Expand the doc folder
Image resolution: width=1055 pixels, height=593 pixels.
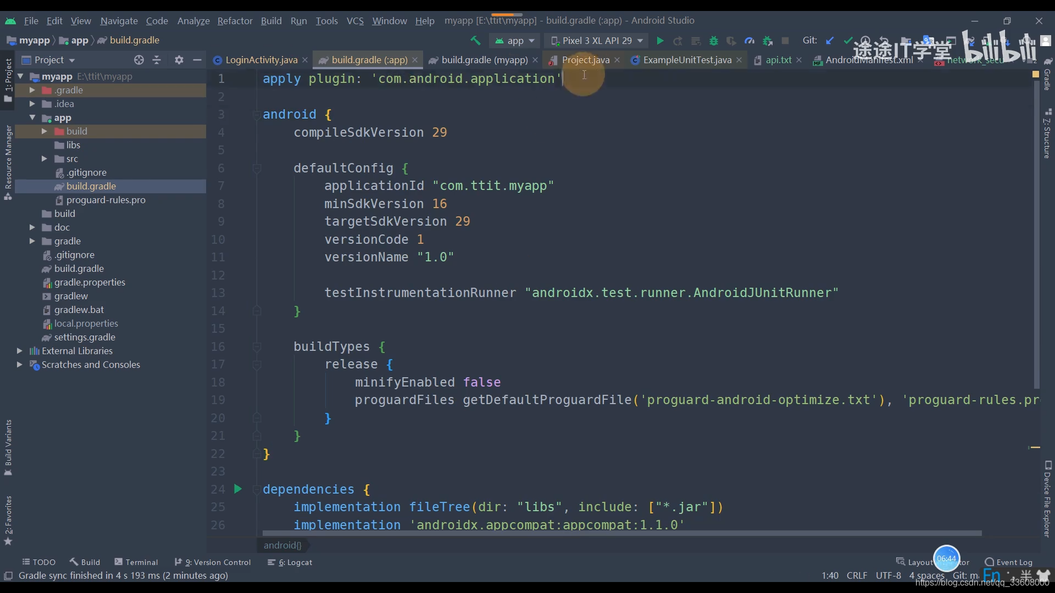click(32, 227)
